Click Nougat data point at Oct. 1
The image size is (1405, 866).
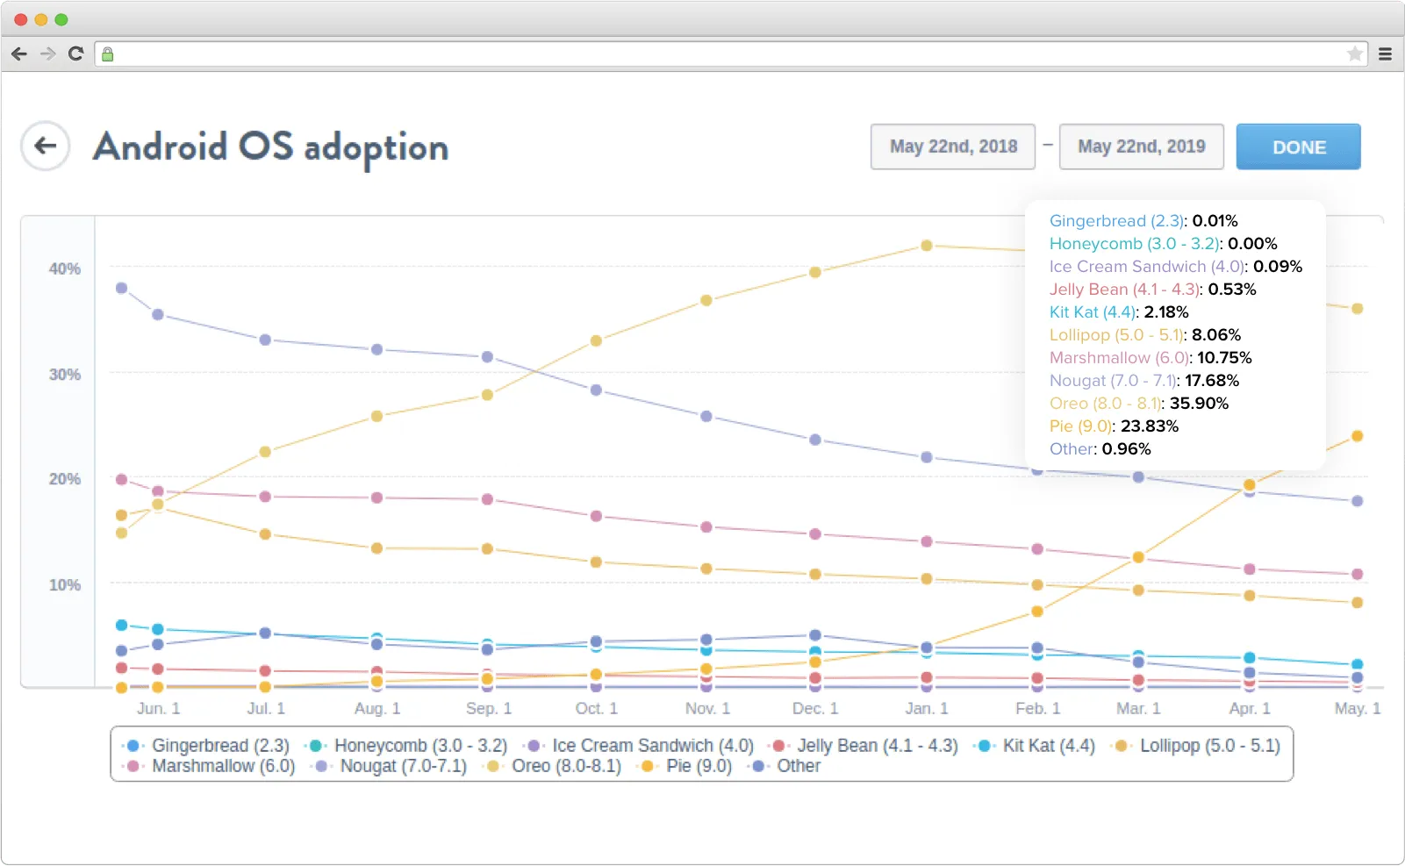[x=596, y=390]
